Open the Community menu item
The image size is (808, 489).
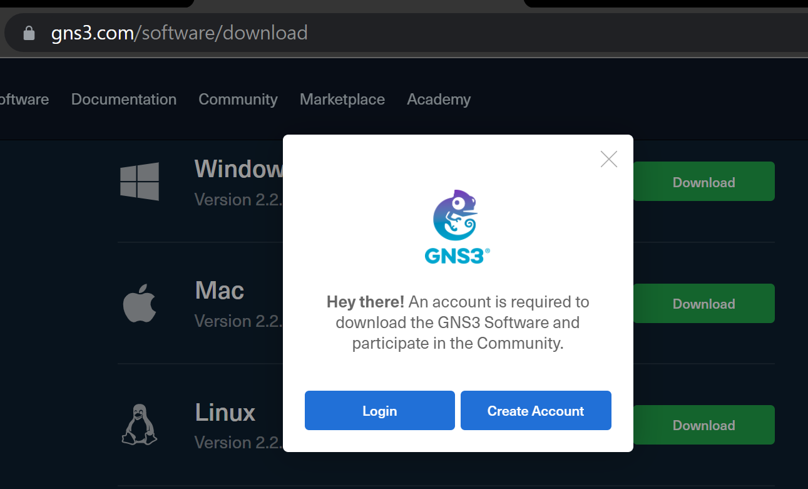coord(238,100)
